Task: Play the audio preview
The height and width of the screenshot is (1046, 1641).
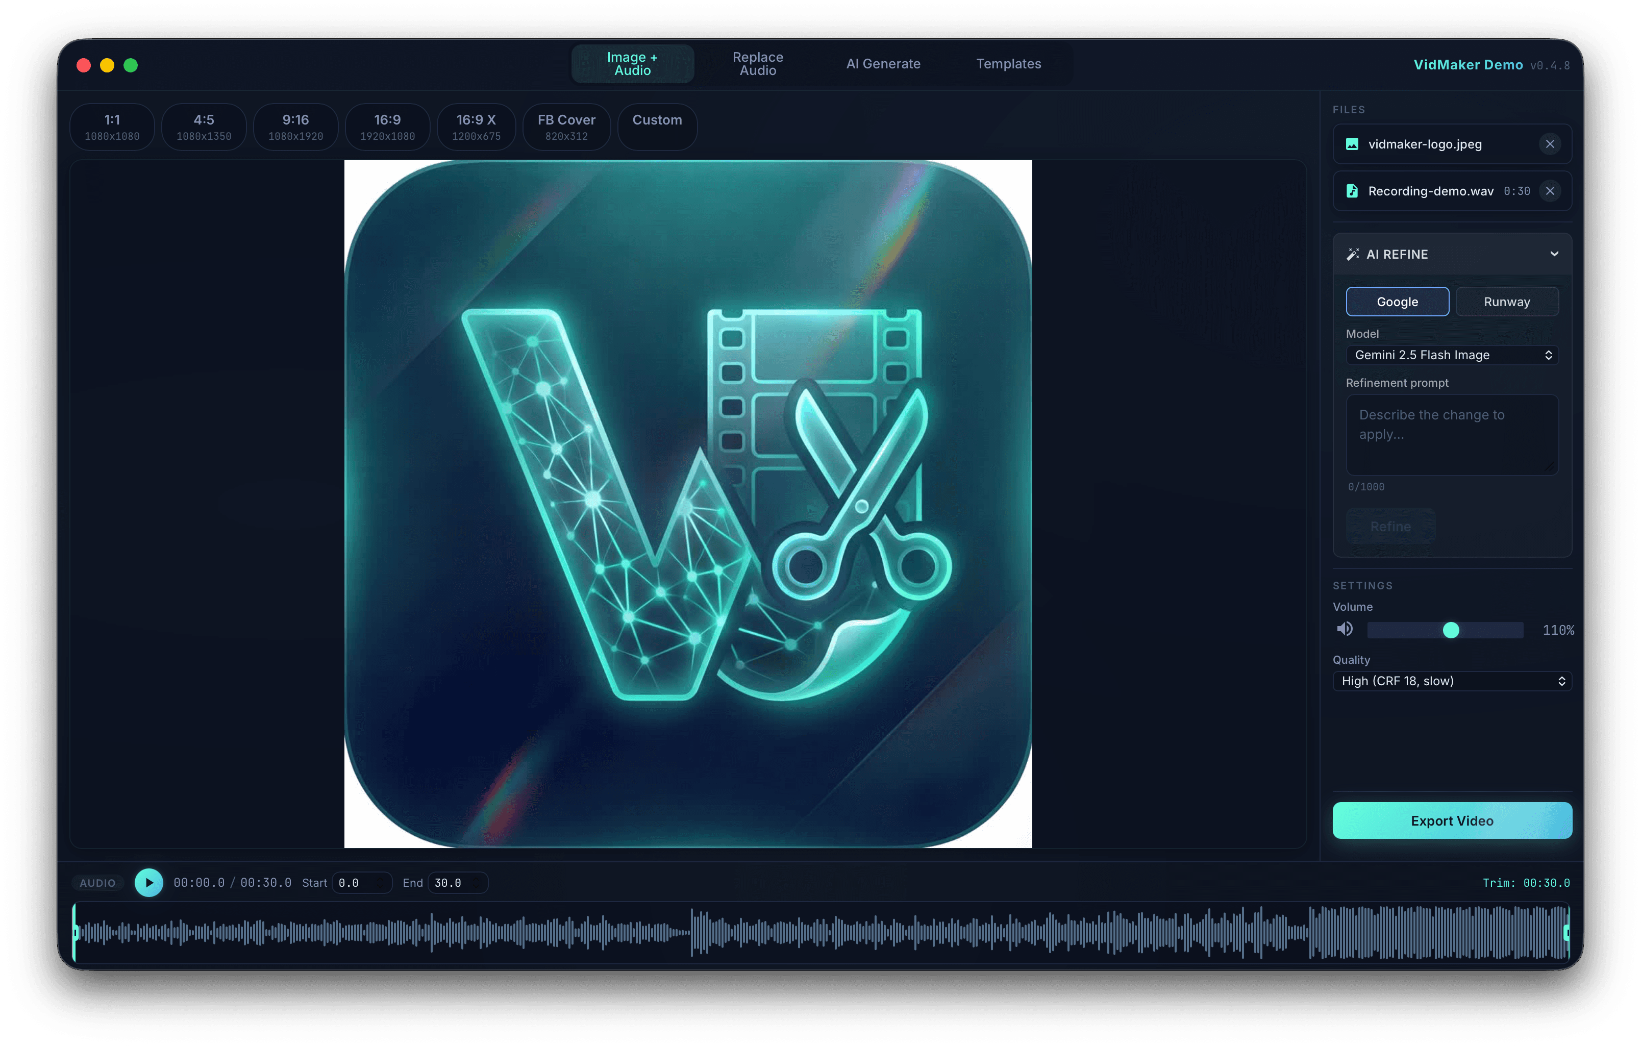Action: pos(148,882)
